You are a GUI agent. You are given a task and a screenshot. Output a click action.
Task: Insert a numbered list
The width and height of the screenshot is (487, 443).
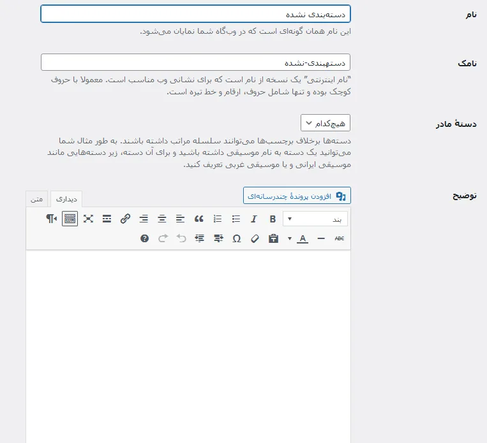click(218, 219)
